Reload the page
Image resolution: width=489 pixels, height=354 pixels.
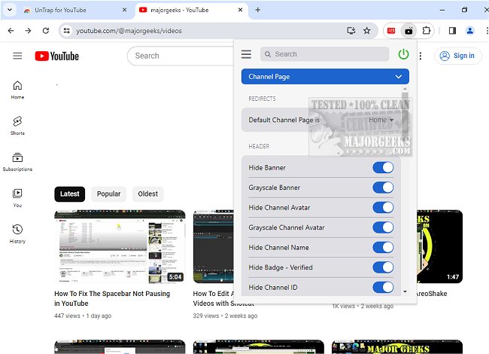tap(46, 31)
